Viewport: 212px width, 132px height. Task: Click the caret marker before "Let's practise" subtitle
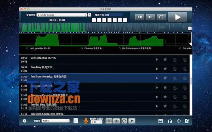27,48
